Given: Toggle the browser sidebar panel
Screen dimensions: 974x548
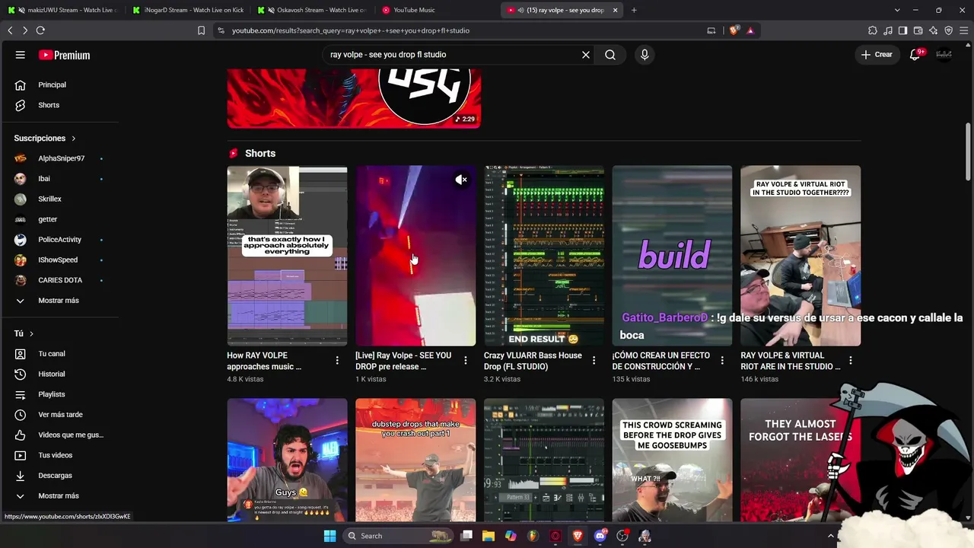Looking at the screenshot, I should tap(902, 30).
